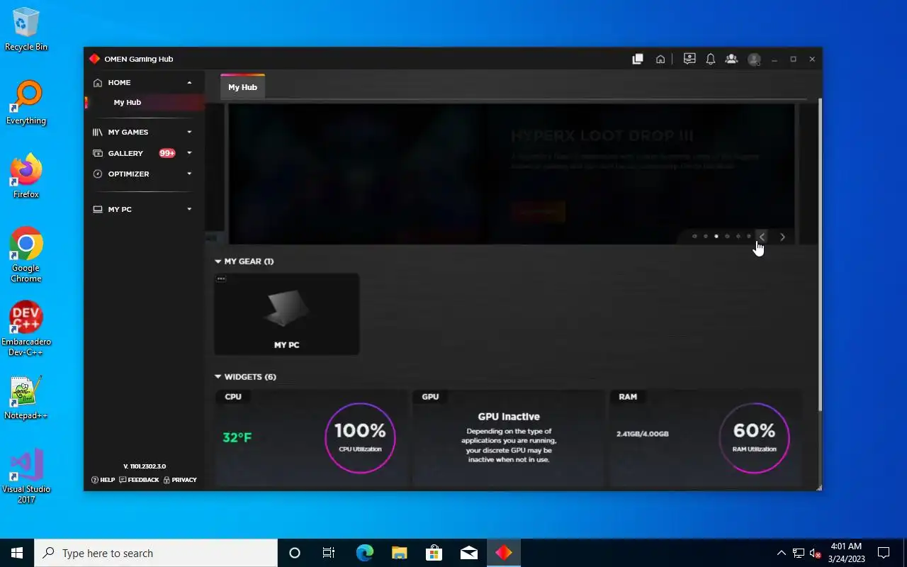Open Visual Studio 2017 shortcut

click(x=26, y=476)
